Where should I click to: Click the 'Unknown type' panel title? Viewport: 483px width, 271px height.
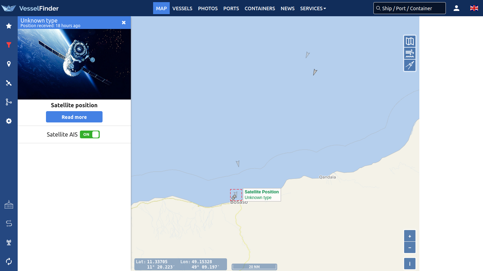[39, 20]
